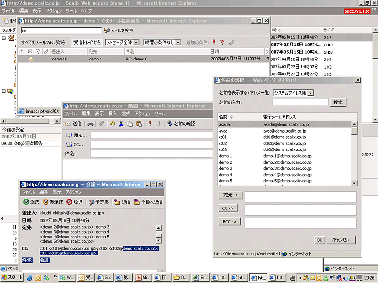The image size is (378, 283).
Task: Open the 時間の条件なし time dropdown
Action: 178,42
